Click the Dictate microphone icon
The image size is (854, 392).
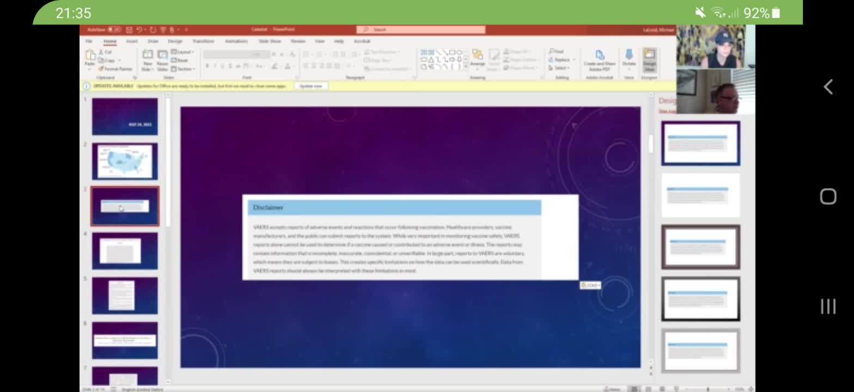pyautogui.click(x=629, y=56)
